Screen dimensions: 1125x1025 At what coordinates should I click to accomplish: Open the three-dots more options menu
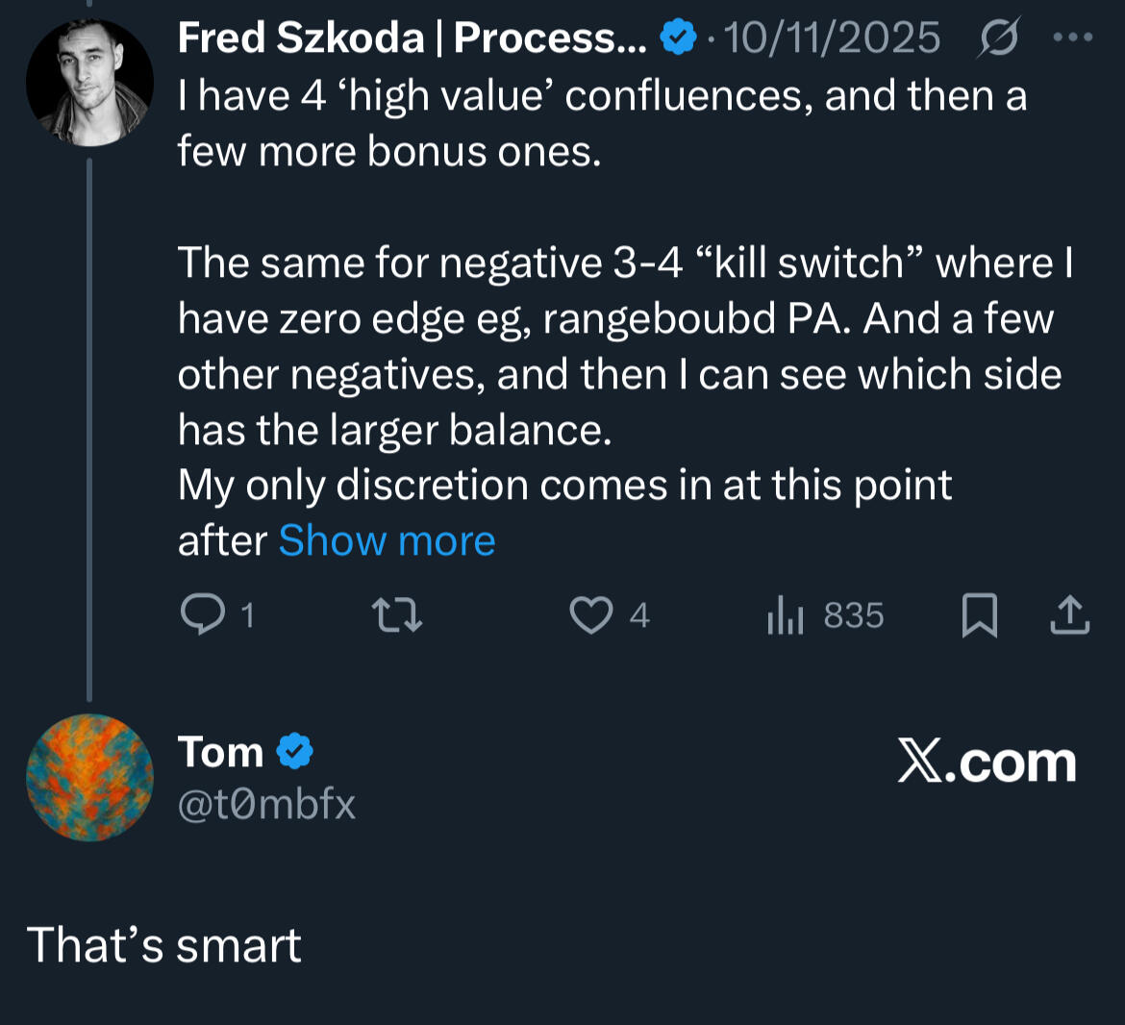(1073, 38)
